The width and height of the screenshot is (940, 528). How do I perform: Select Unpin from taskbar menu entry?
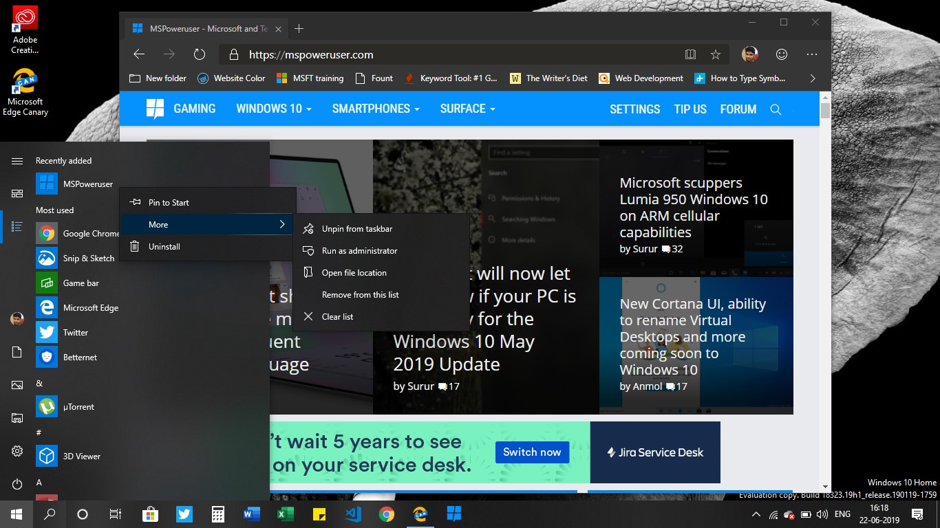click(356, 229)
